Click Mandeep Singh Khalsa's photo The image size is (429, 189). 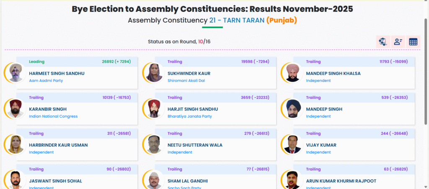pos(293,73)
